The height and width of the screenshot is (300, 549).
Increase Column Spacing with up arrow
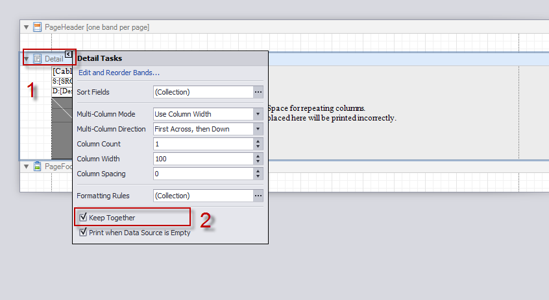tap(258, 171)
